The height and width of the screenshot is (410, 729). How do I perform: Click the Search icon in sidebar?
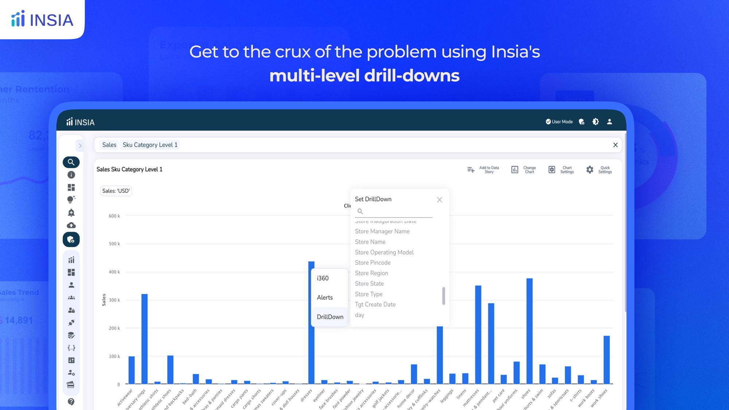[x=71, y=162]
